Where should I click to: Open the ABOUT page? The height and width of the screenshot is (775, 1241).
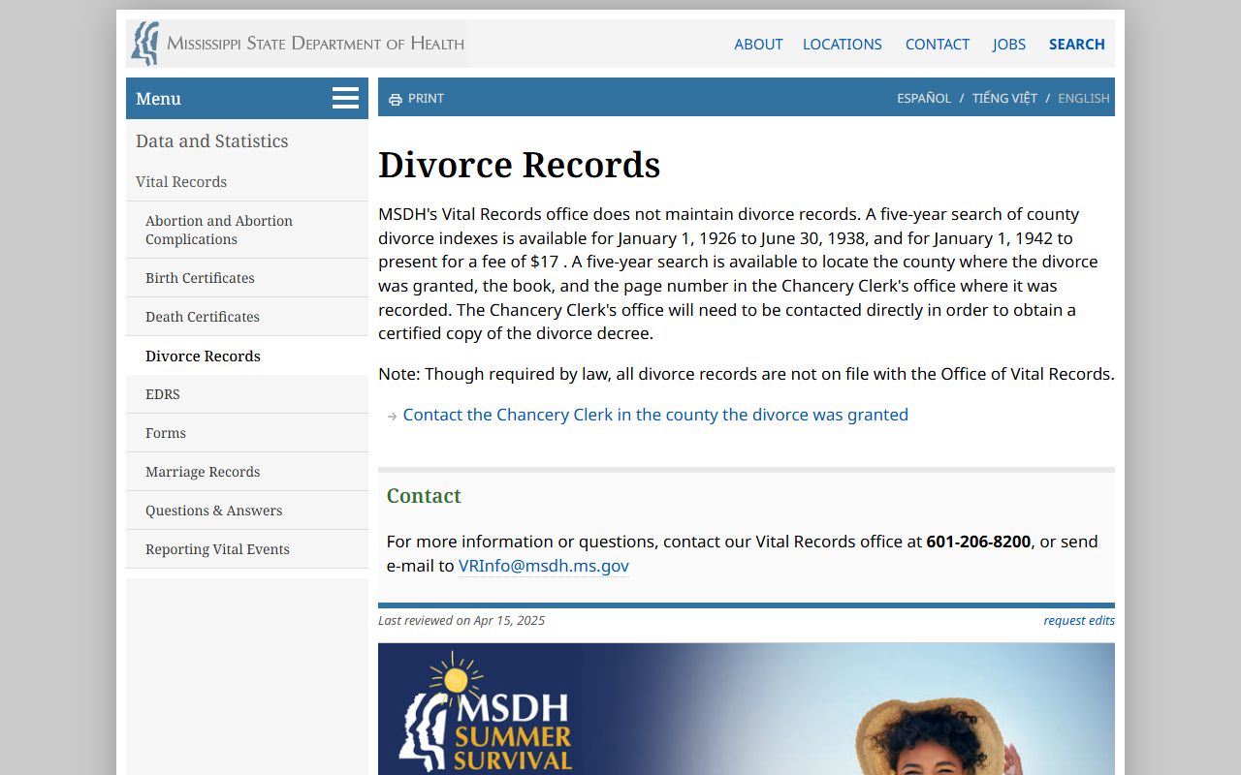click(x=758, y=44)
